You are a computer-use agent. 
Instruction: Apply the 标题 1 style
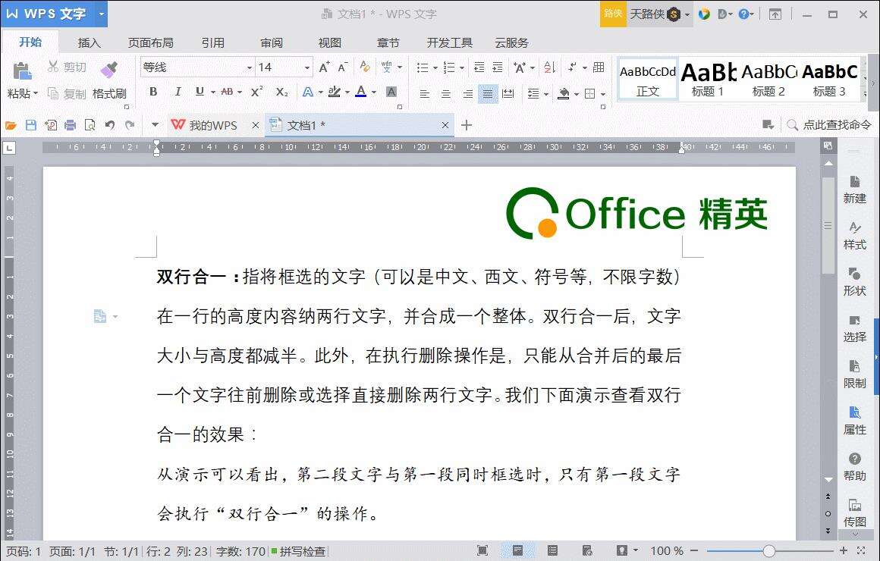click(x=708, y=80)
